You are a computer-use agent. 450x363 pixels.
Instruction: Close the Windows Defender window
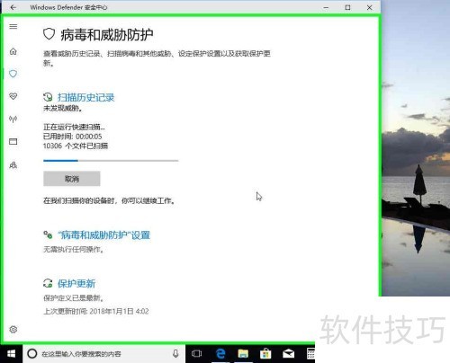point(370,7)
